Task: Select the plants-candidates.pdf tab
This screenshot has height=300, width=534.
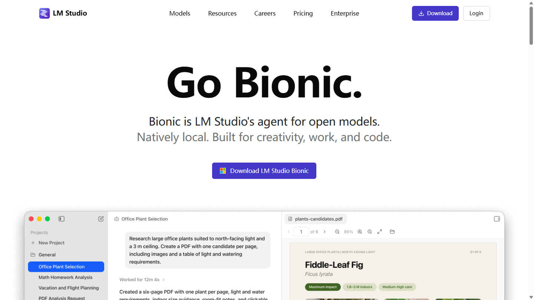Action: (x=316, y=219)
